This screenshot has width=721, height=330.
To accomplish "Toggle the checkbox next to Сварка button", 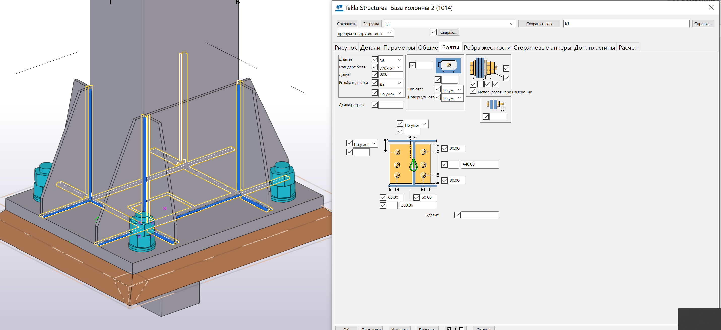I will (x=434, y=32).
